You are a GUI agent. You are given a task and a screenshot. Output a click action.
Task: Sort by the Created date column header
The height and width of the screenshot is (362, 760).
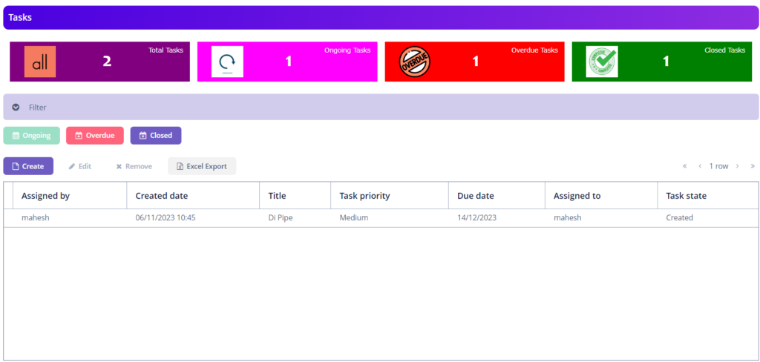pos(162,196)
